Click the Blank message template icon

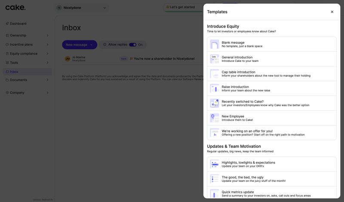(x=214, y=44)
